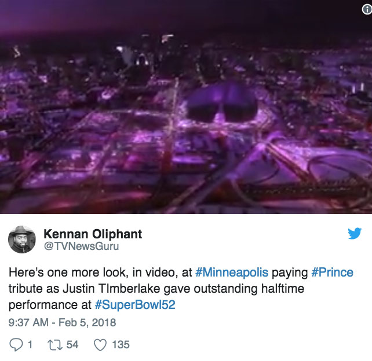Image resolution: width=372 pixels, height=361 pixels.
Task: Click the info icon on video
Action: point(367,9)
